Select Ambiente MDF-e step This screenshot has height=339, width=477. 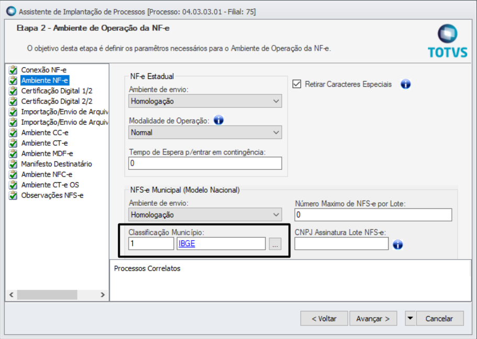pos(47,154)
